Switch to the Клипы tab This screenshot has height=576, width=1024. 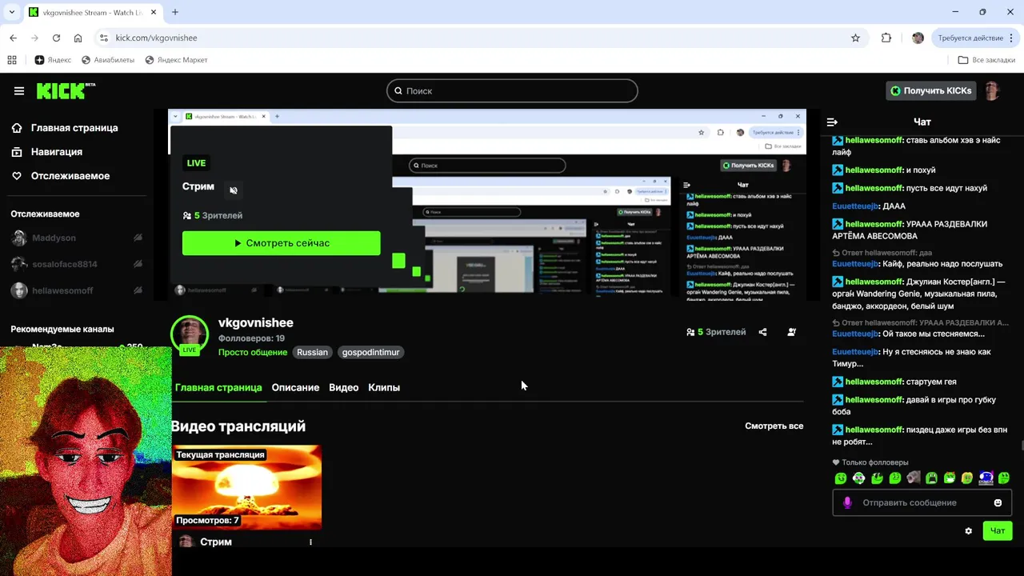pos(384,387)
